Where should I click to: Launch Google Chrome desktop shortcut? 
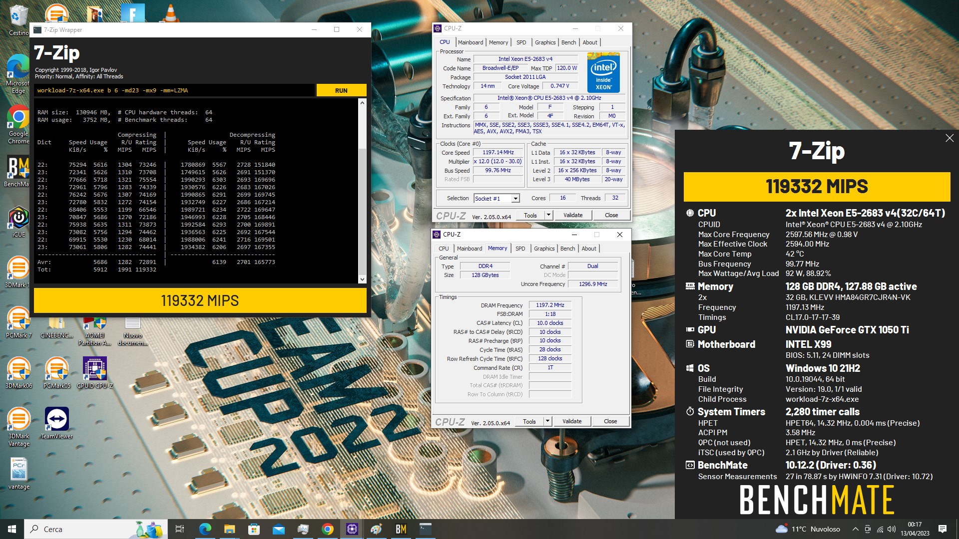tap(18, 125)
